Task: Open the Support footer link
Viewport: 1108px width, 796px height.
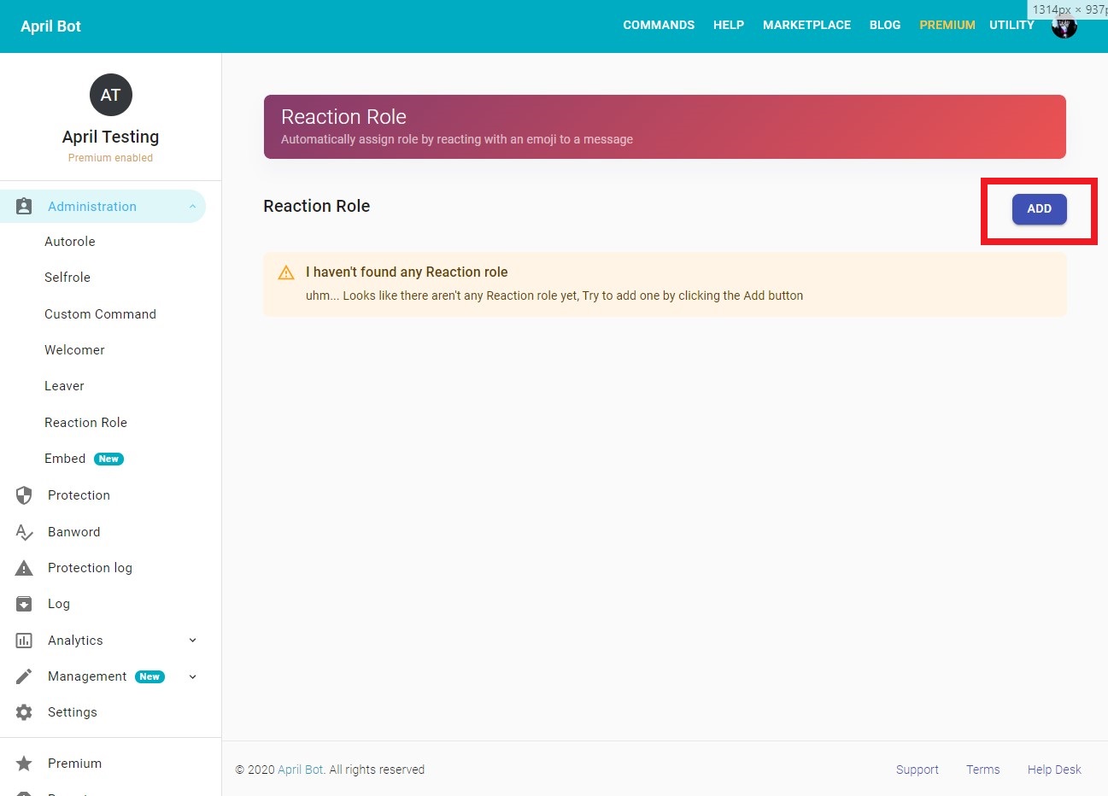Action: (917, 770)
